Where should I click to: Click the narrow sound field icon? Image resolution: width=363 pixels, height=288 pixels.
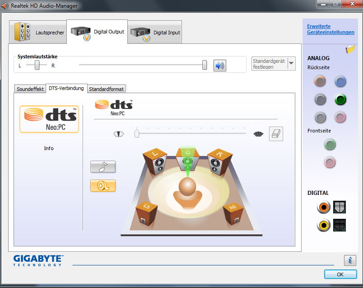click(119, 134)
